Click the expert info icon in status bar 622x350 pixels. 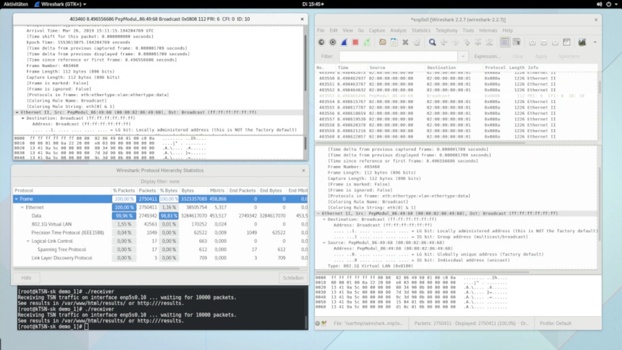318,323
